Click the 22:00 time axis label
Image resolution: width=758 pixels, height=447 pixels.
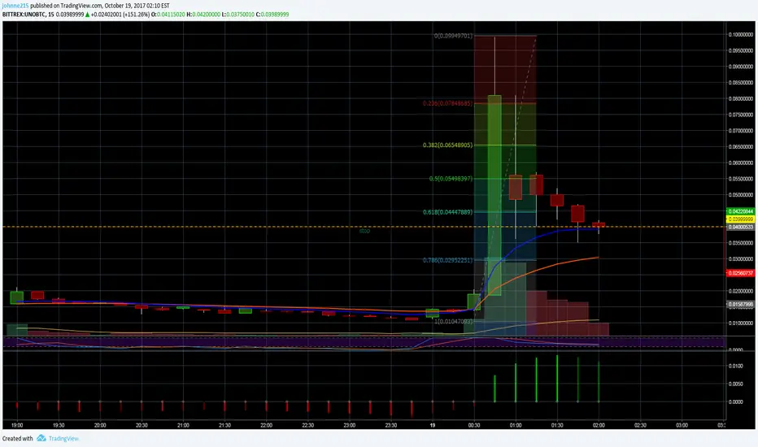[267, 425]
